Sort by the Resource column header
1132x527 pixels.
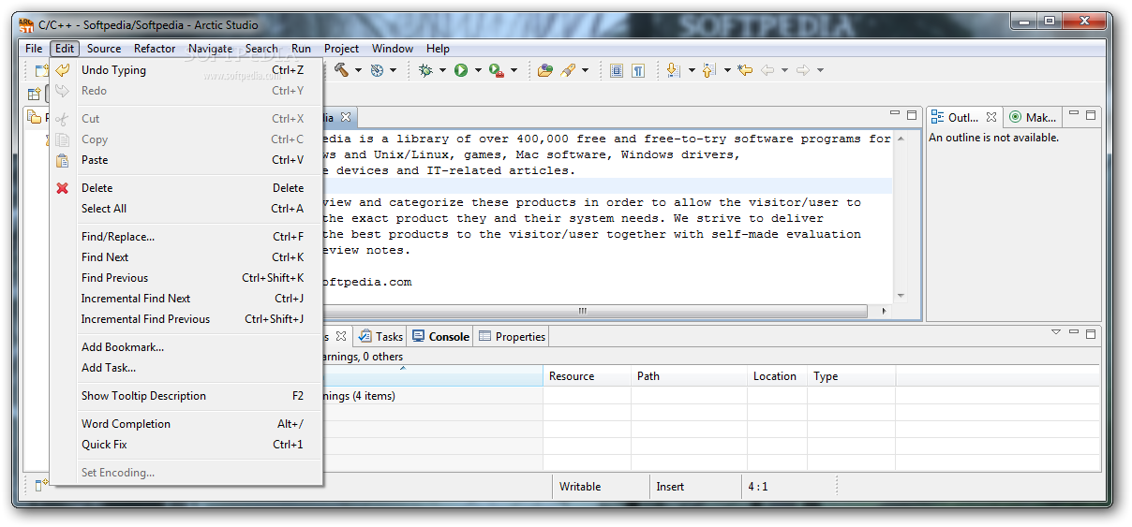(587, 376)
